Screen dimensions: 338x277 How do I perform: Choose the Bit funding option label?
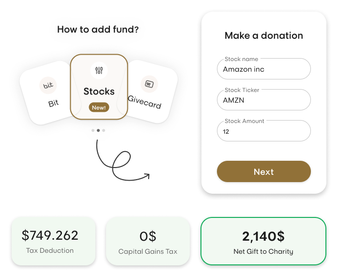(53, 104)
